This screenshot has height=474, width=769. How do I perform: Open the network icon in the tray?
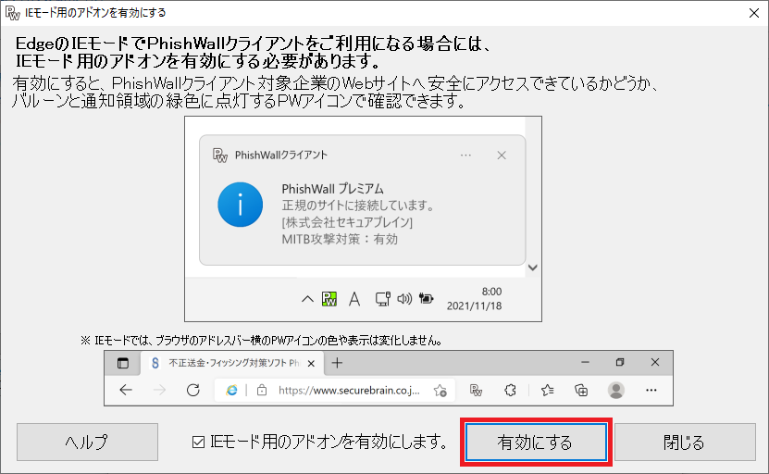[382, 298]
